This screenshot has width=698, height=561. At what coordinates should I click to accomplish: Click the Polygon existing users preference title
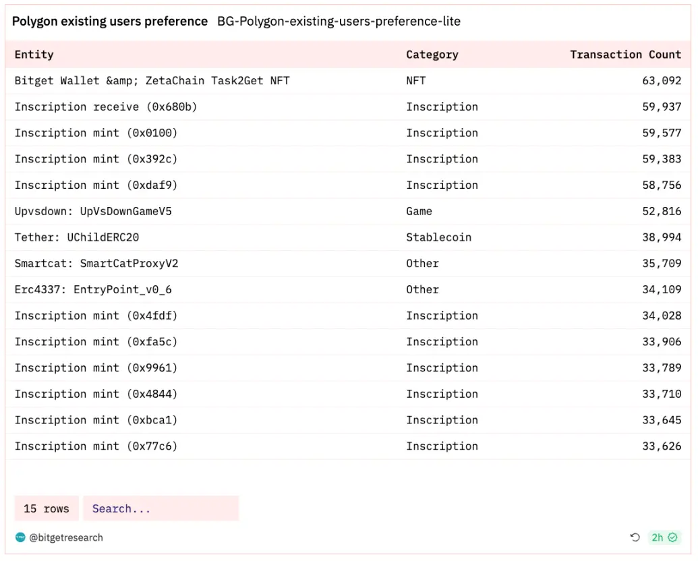(110, 22)
